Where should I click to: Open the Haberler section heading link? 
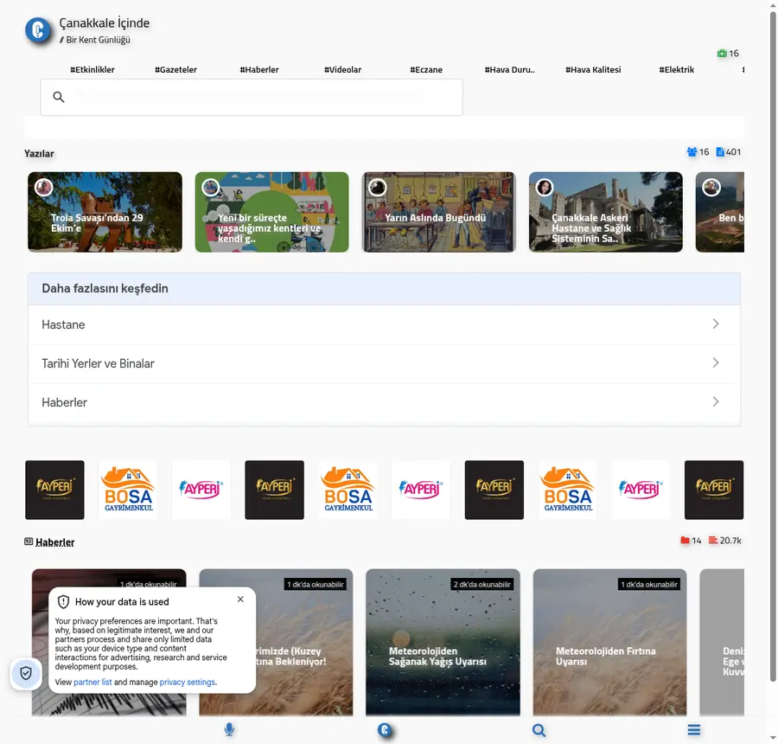pos(55,542)
